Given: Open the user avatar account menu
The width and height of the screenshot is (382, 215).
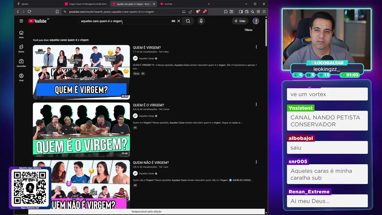Looking at the screenshot, I should click(256, 21).
